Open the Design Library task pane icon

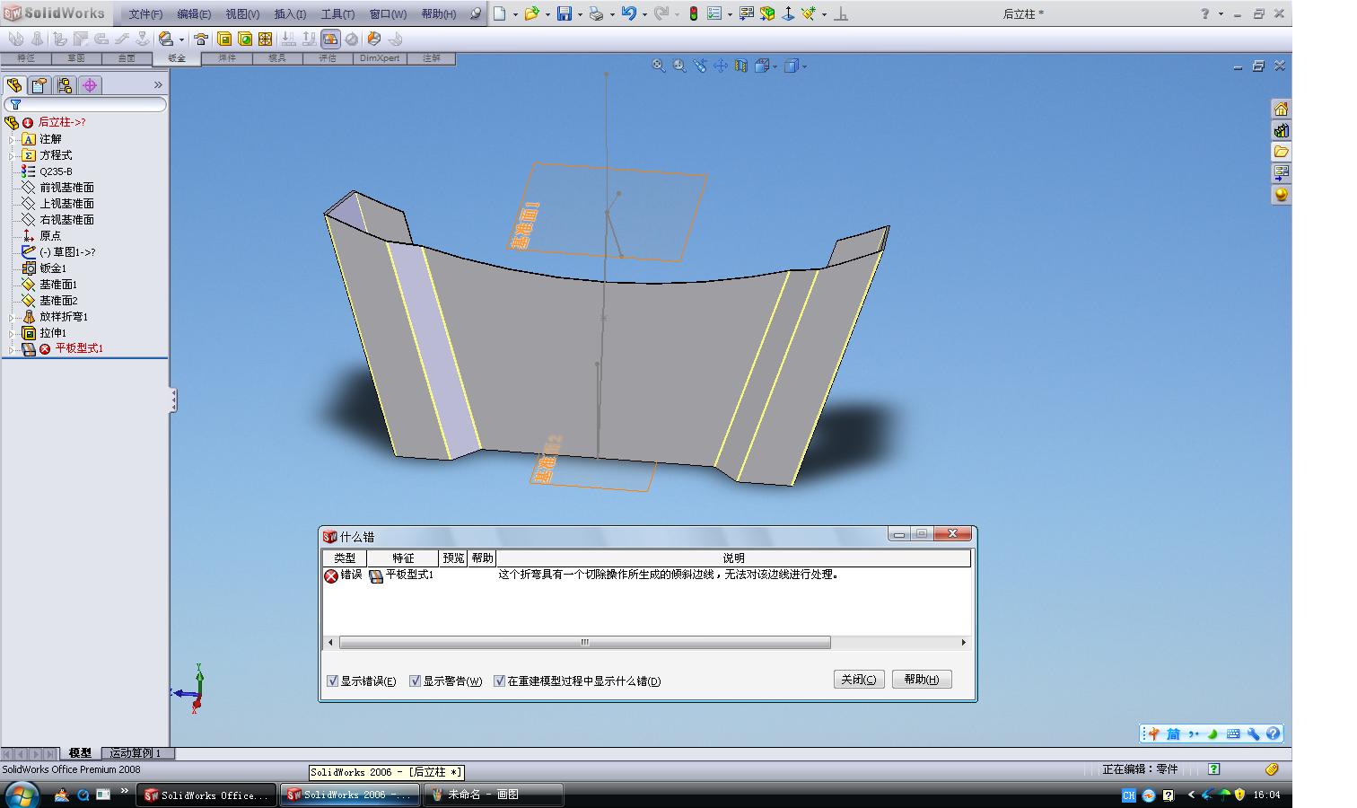pos(1281,130)
